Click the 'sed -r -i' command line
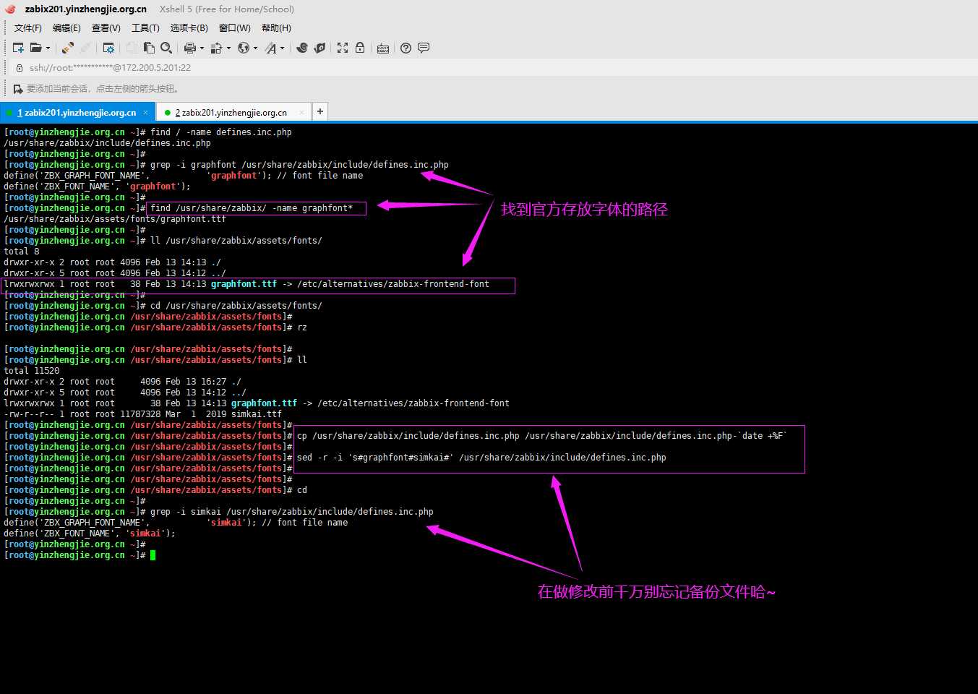Screen dimensions: 978x694 tap(481, 458)
